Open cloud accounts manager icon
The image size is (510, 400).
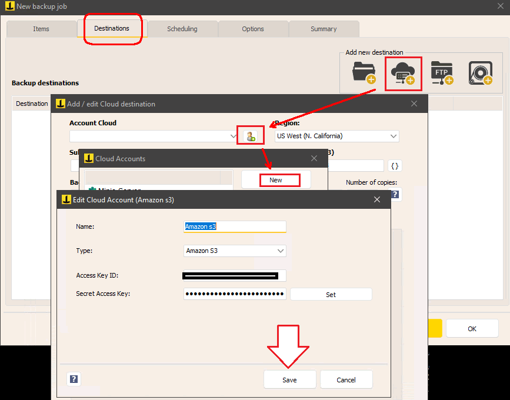click(x=250, y=136)
